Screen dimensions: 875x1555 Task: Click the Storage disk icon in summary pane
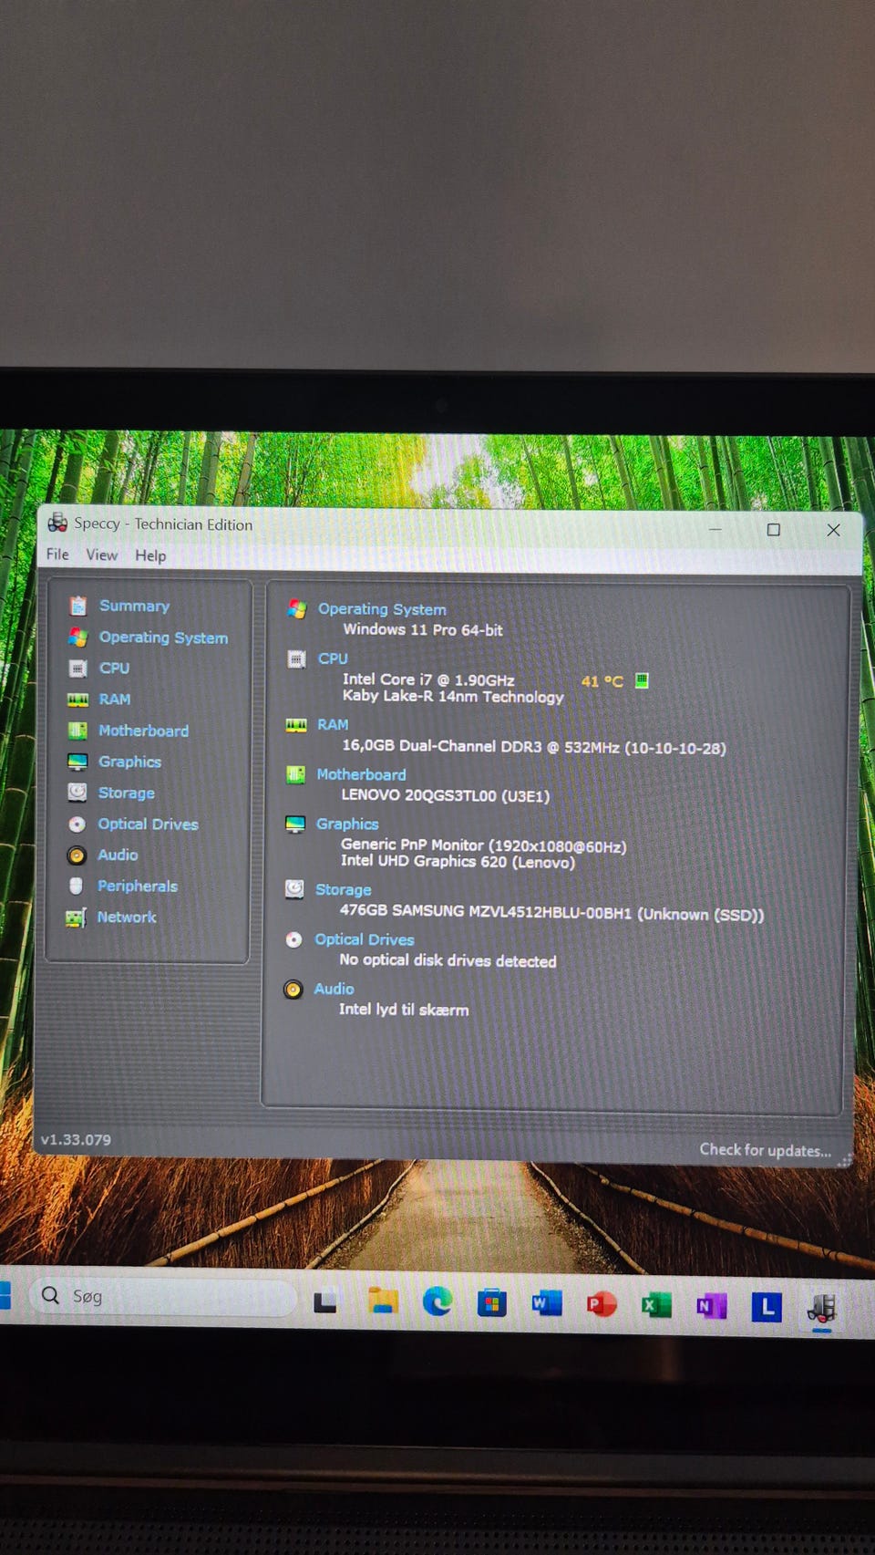point(294,889)
